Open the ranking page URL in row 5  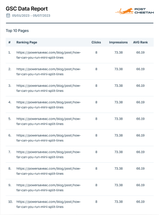(x=49, y=121)
